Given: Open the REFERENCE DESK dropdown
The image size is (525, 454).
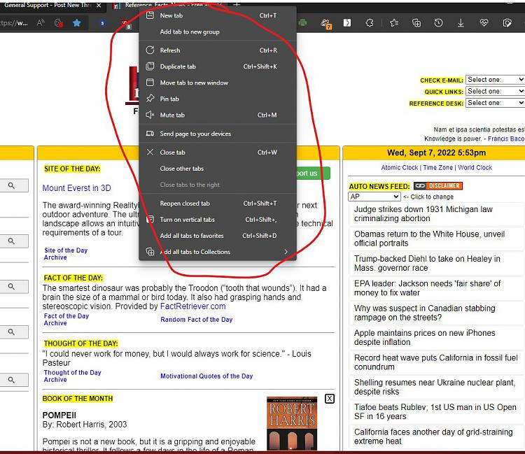Looking at the screenshot, I should click(495, 103).
